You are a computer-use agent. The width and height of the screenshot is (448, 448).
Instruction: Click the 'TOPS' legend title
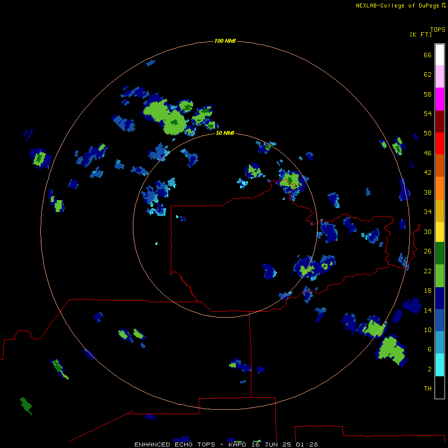click(438, 29)
